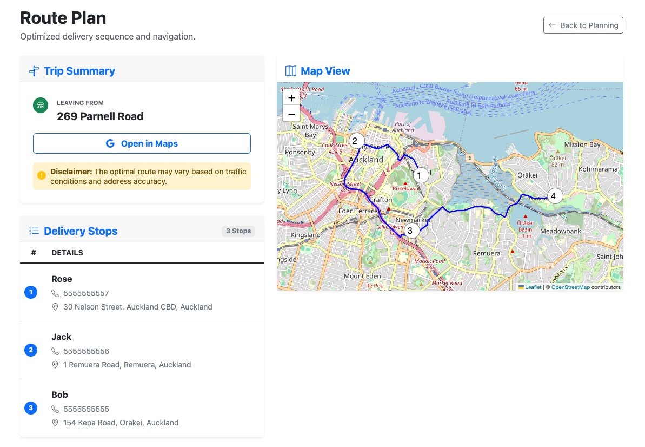Click the green delivery truck icon
The height and width of the screenshot is (447, 645).
pyautogui.click(x=41, y=106)
